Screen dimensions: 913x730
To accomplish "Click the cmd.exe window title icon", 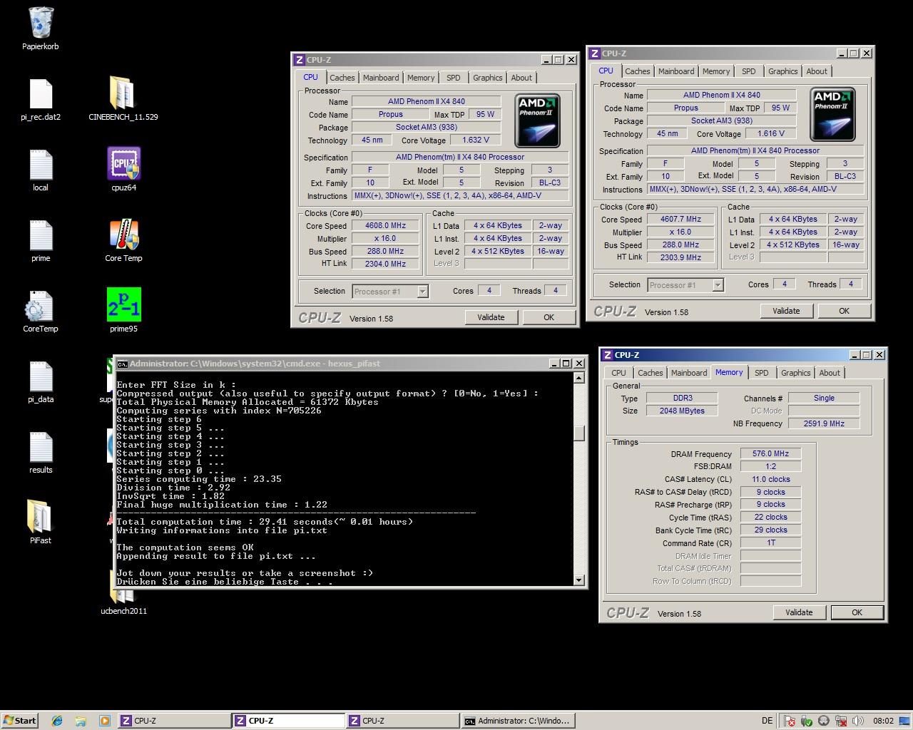I will point(123,364).
